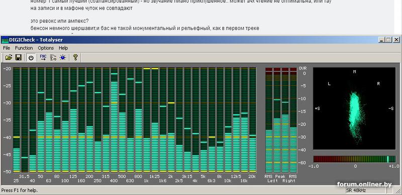Click the Peak Left level meter
The image size is (402, 195).
pos(277,120)
